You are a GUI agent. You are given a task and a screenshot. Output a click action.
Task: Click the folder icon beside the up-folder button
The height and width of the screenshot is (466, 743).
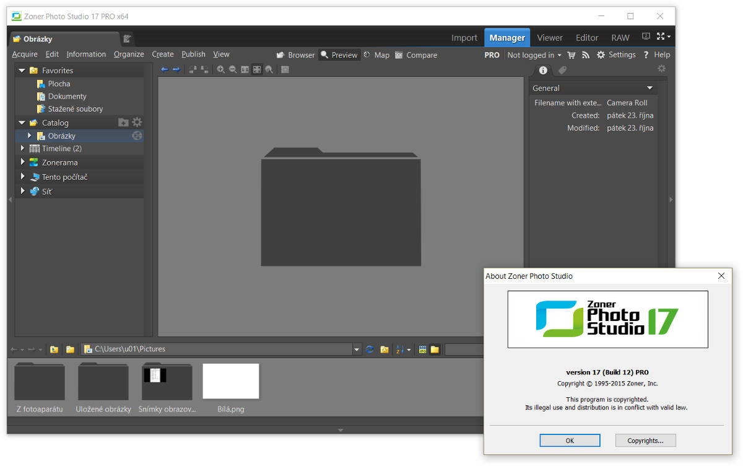click(70, 349)
